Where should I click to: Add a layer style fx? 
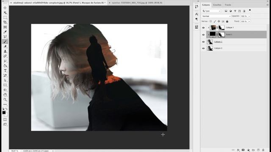(x=238, y=150)
